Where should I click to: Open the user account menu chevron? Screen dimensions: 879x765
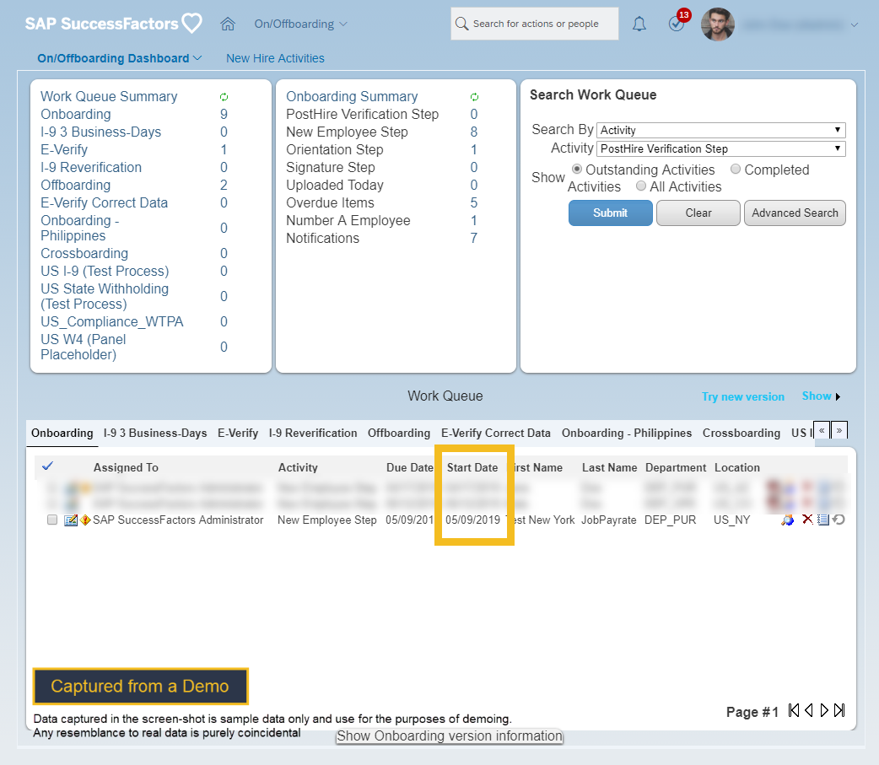point(855,24)
